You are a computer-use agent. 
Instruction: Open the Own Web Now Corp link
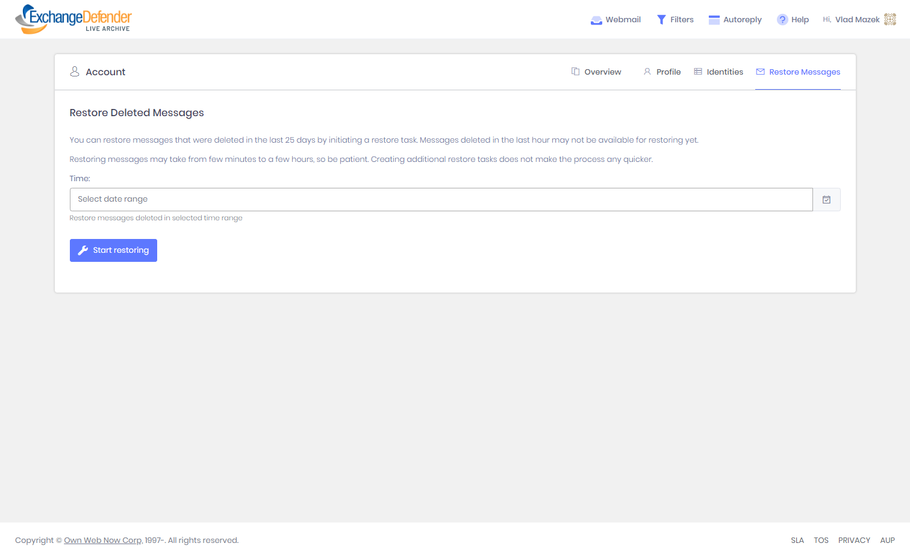tap(103, 541)
